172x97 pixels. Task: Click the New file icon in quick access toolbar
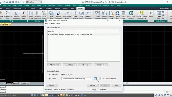coord(4,2)
